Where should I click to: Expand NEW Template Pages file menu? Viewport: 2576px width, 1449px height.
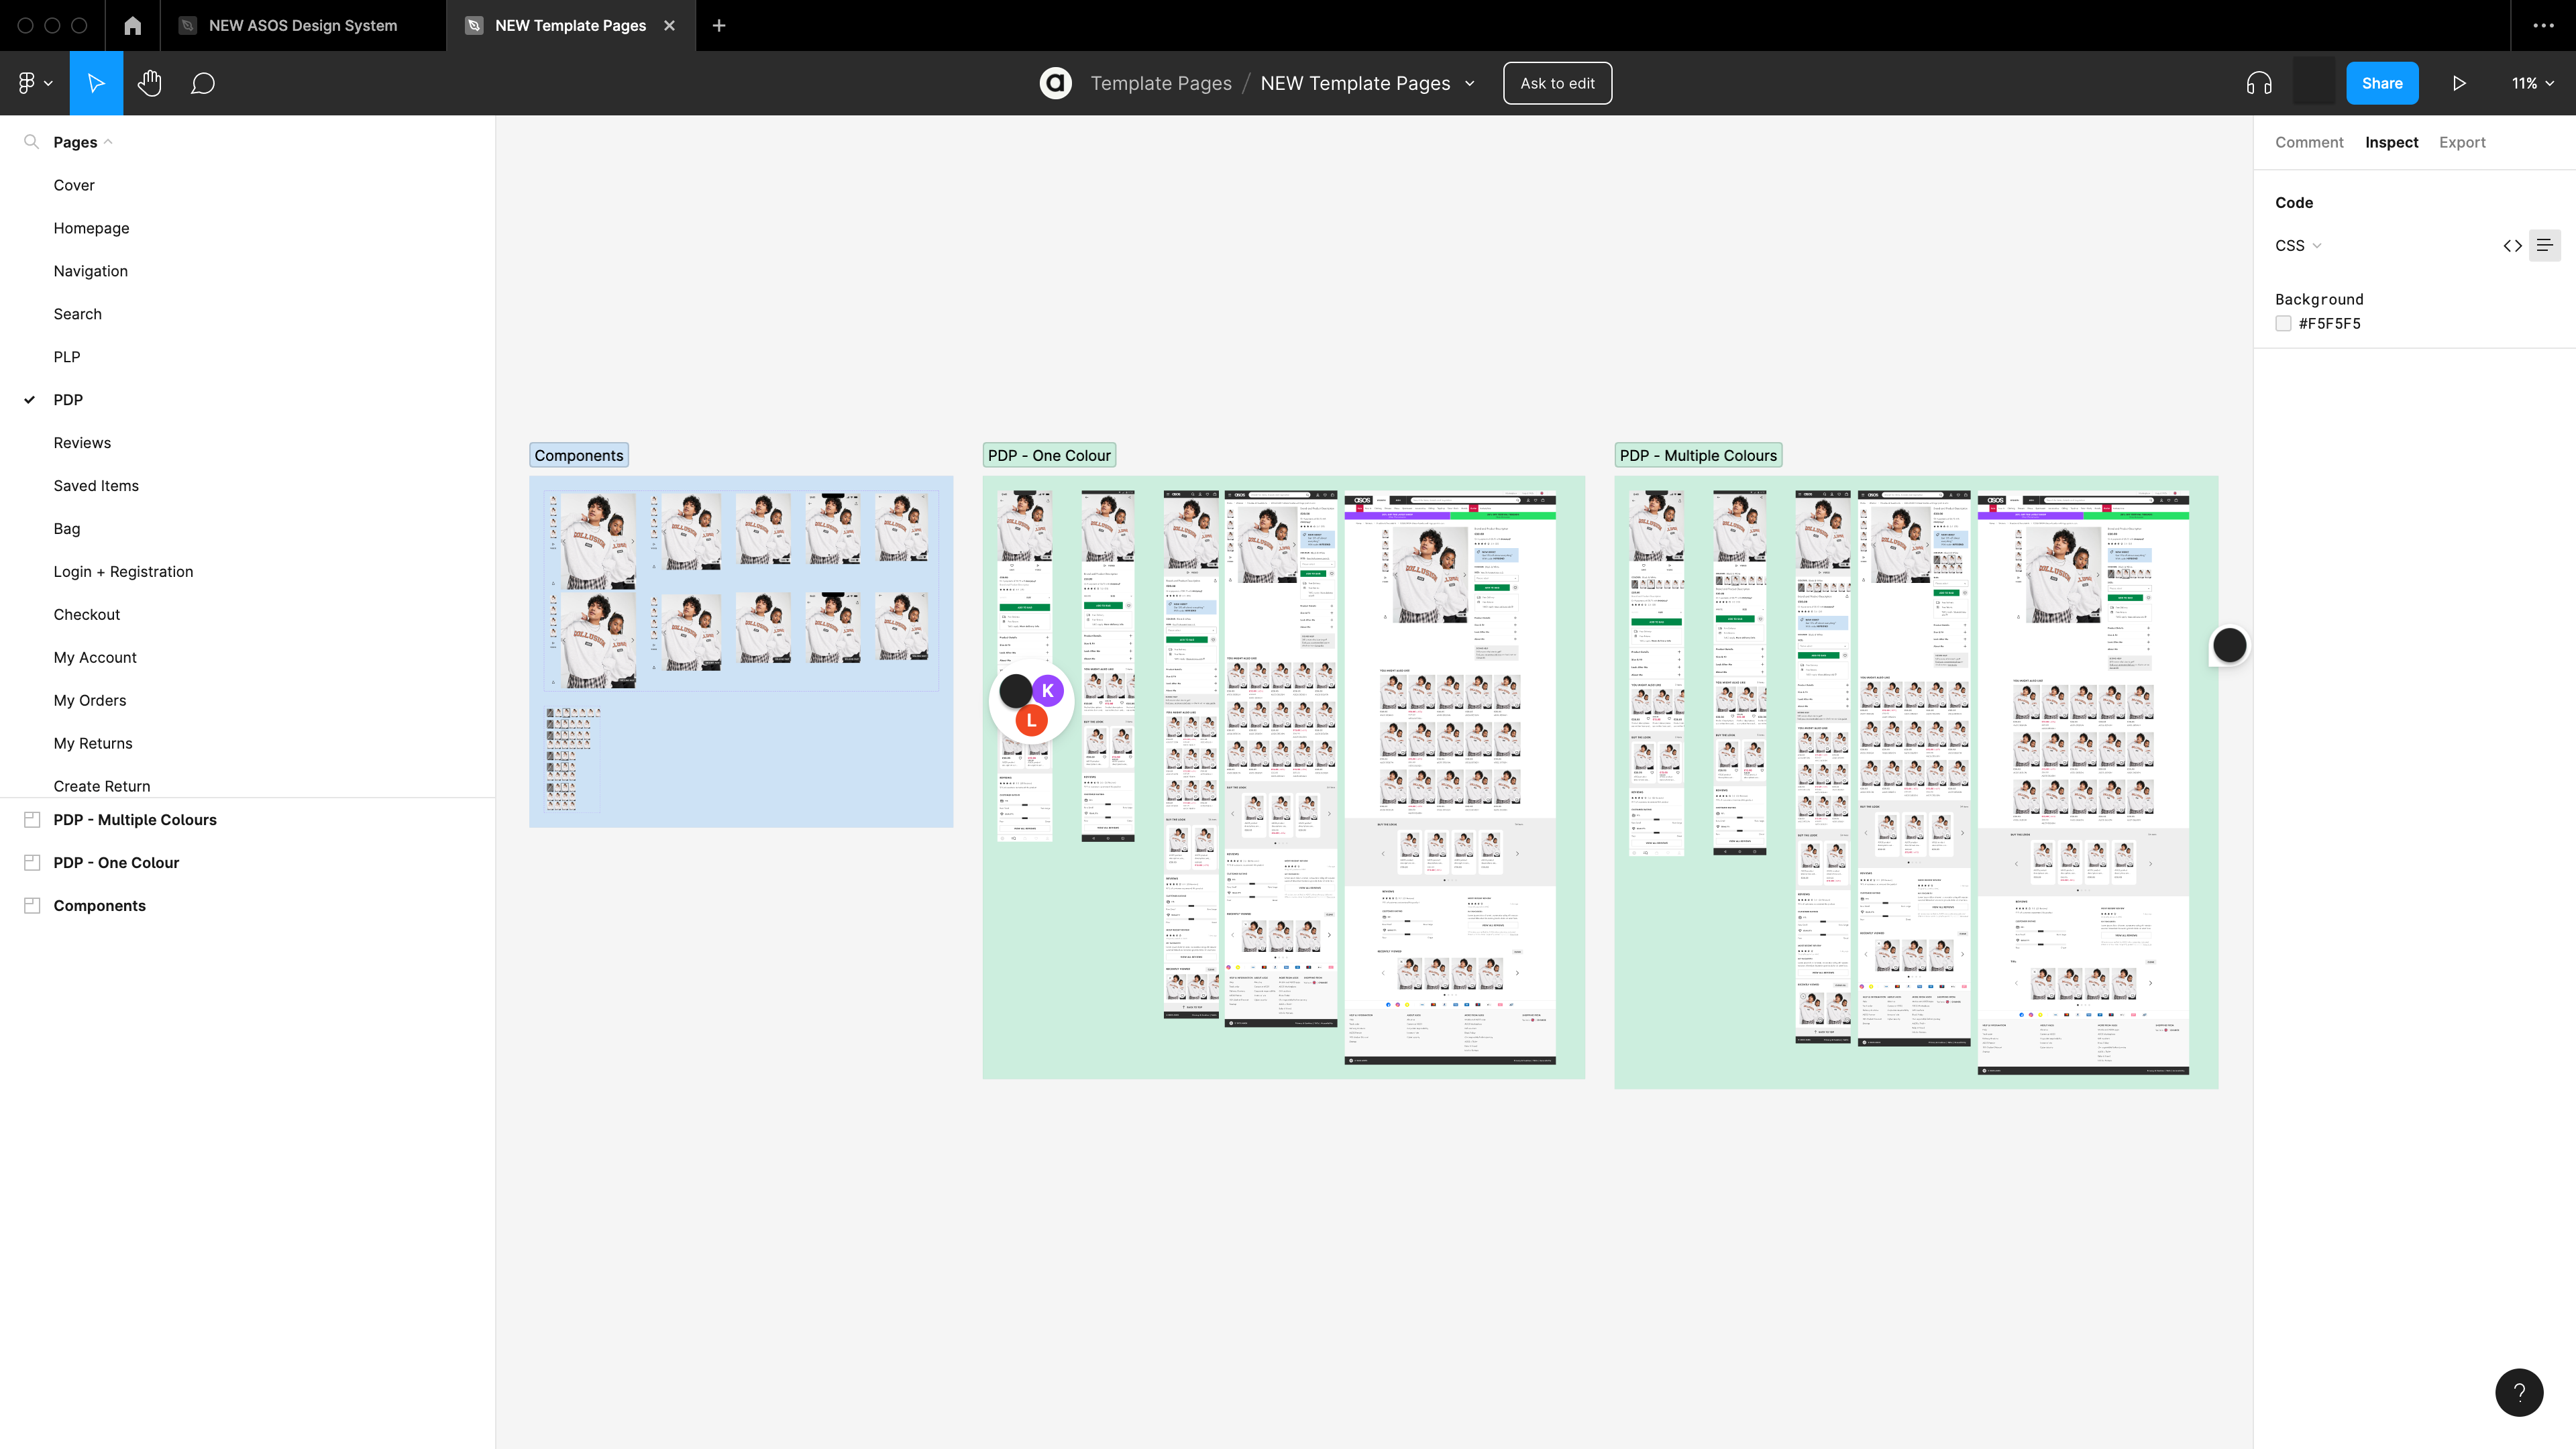tap(1470, 83)
